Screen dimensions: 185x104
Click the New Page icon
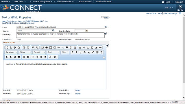[x=19, y=47]
